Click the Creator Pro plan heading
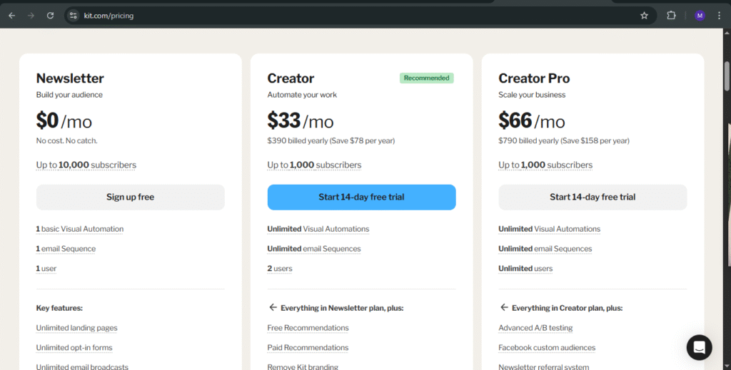Viewport: 731px width, 370px height. (534, 78)
